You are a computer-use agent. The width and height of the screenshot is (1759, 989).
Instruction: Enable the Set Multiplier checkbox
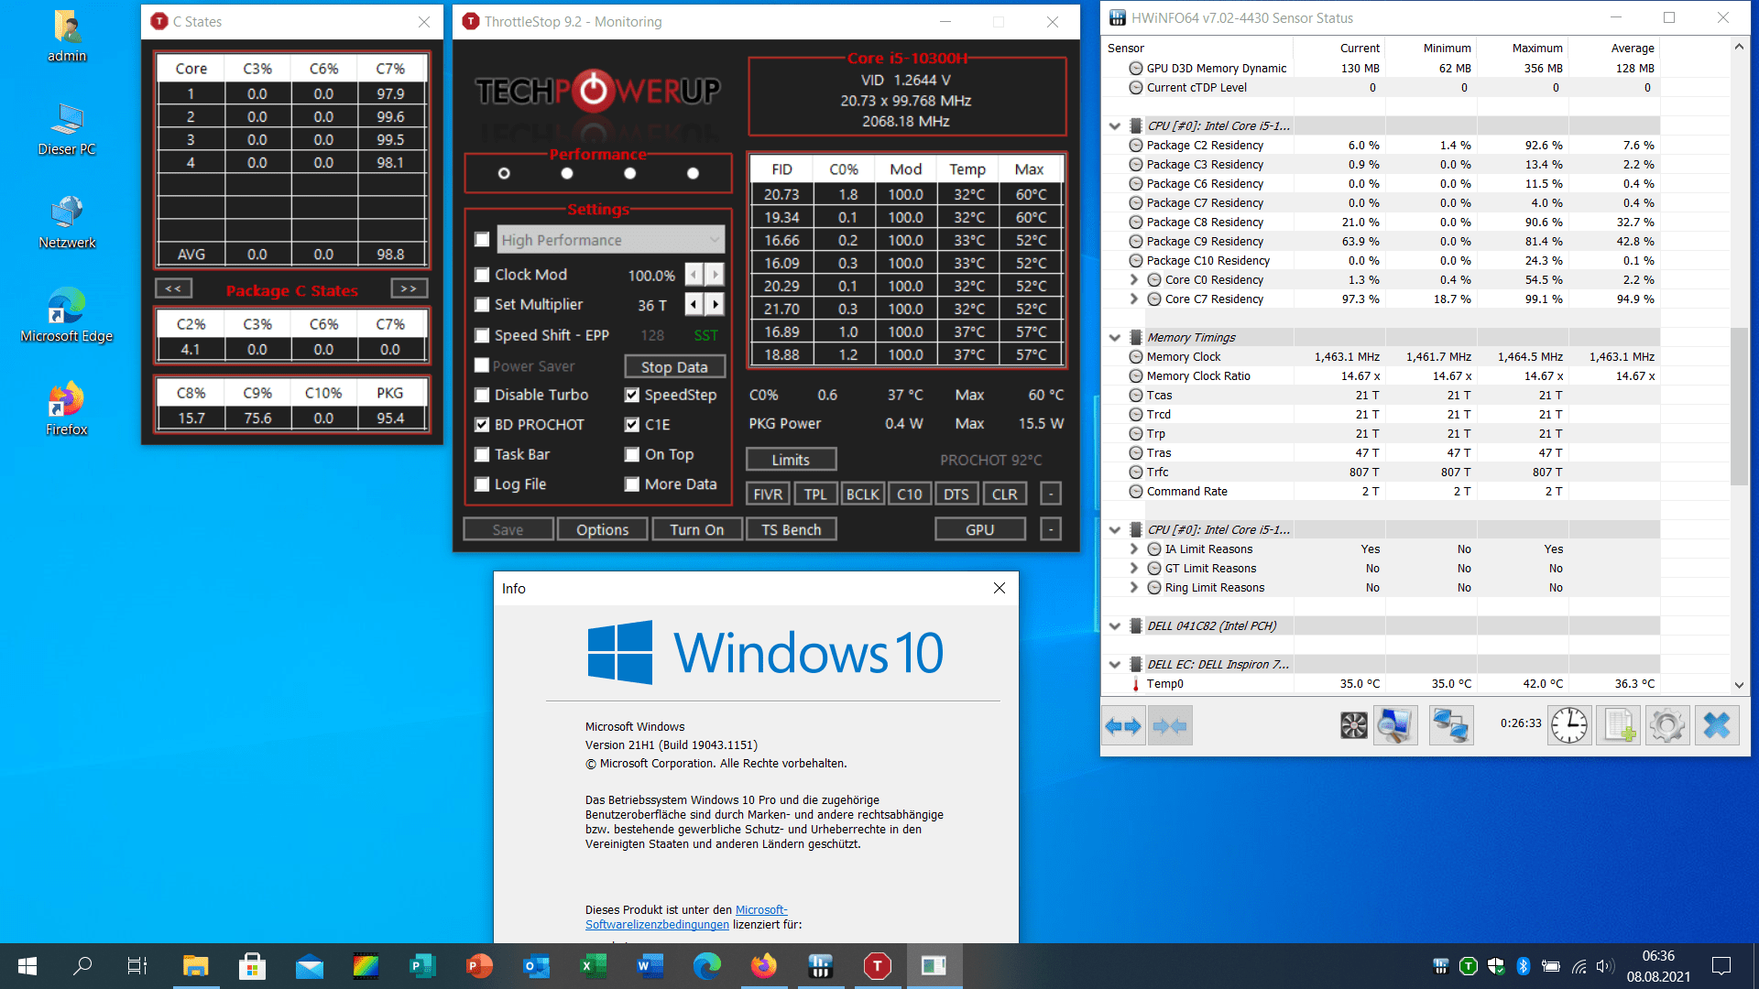point(482,305)
